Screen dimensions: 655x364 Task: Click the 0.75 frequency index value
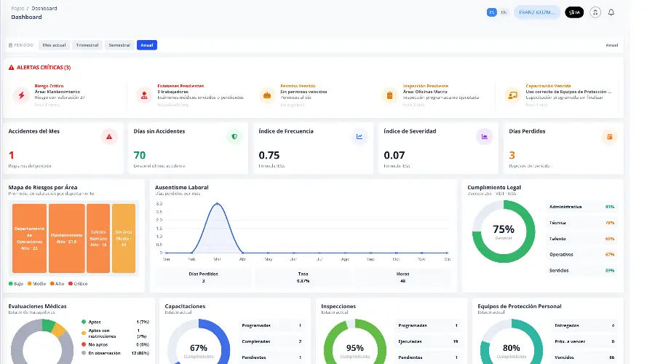269,155
